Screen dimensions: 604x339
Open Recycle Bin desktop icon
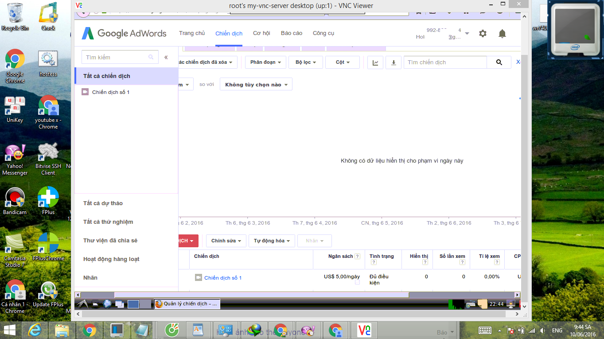15,17
